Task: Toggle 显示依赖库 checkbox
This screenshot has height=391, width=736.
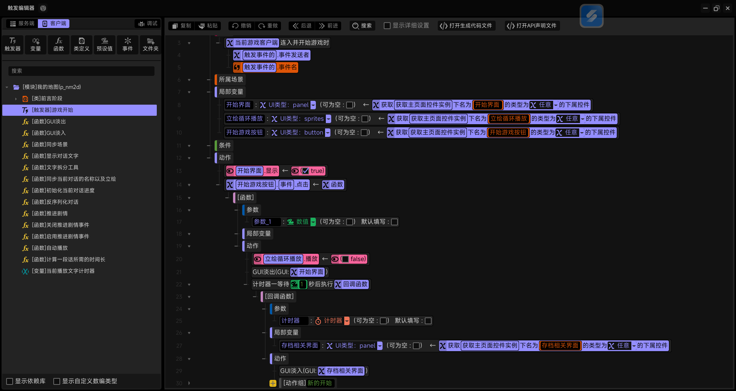Action: coord(10,381)
